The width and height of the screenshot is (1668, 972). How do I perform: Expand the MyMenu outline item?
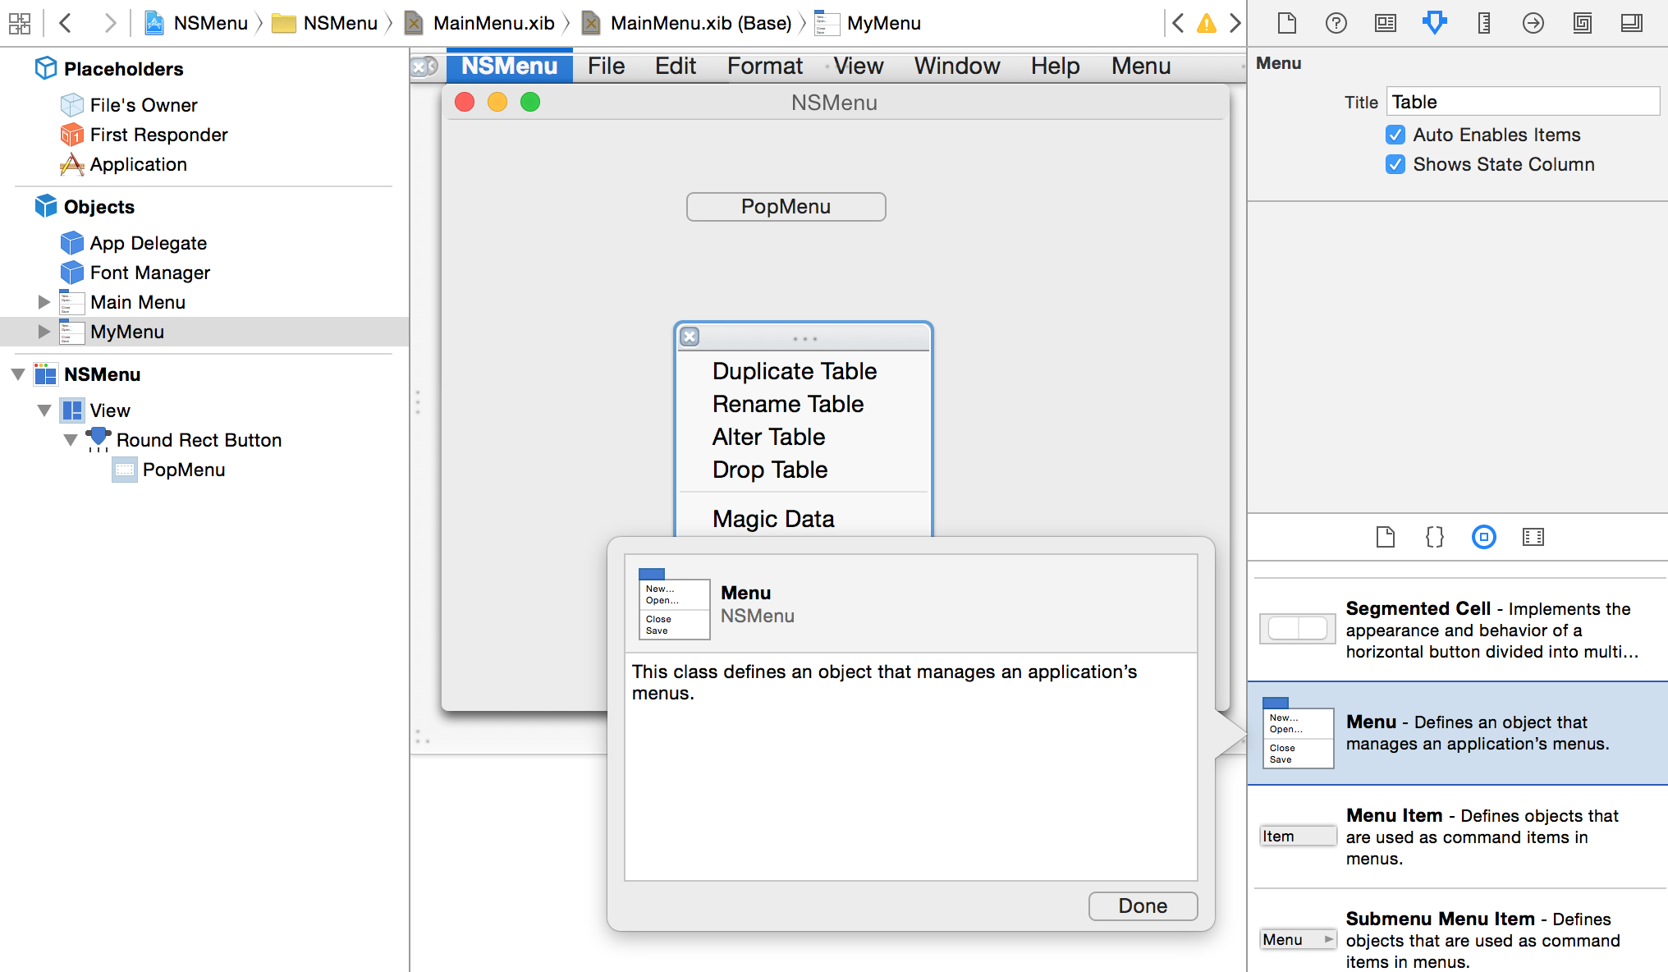coord(44,332)
